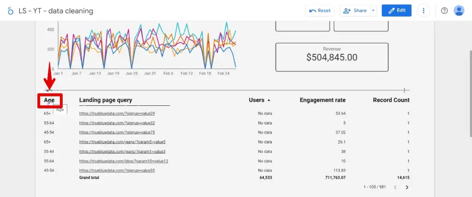Viewport: 472px width, 197px height.
Task: Sort by Engagement rate column header
Action: tap(322, 100)
